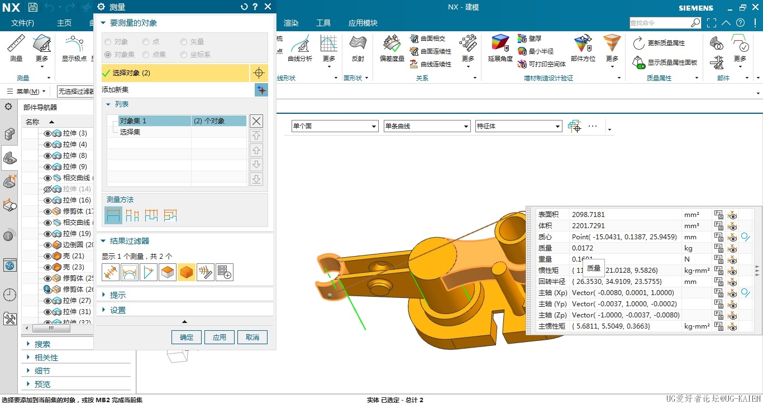
Task: Select the 坐标系 radio button
Action: click(x=184, y=55)
